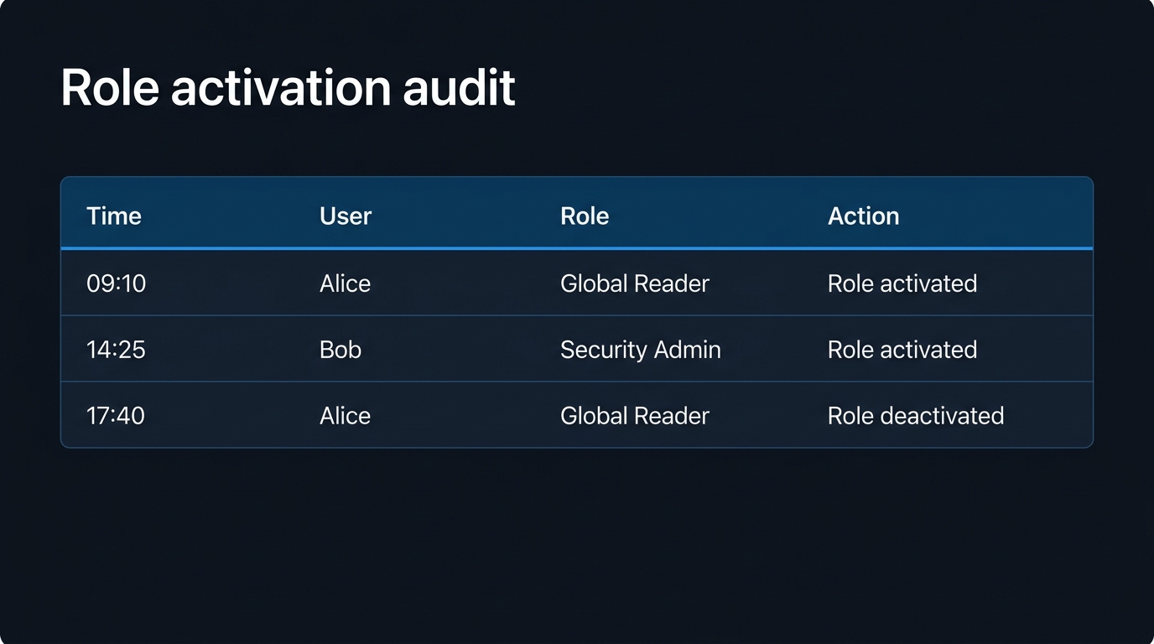The width and height of the screenshot is (1154, 644).
Task: Select "Global Reader" in the 17:40 row
Action: pyautogui.click(x=635, y=415)
